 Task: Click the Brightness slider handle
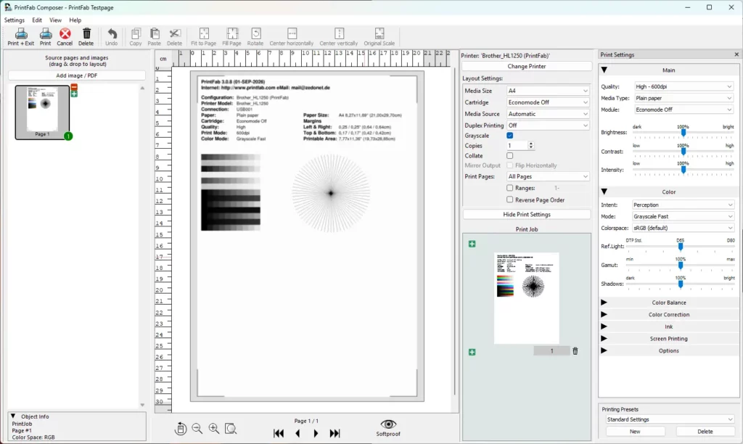click(684, 133)
